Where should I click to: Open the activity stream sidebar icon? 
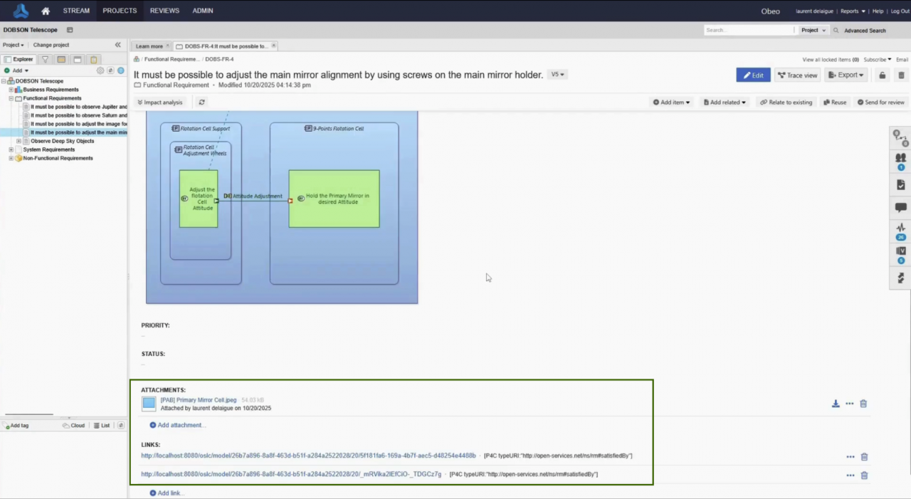[x=900, y=230]
